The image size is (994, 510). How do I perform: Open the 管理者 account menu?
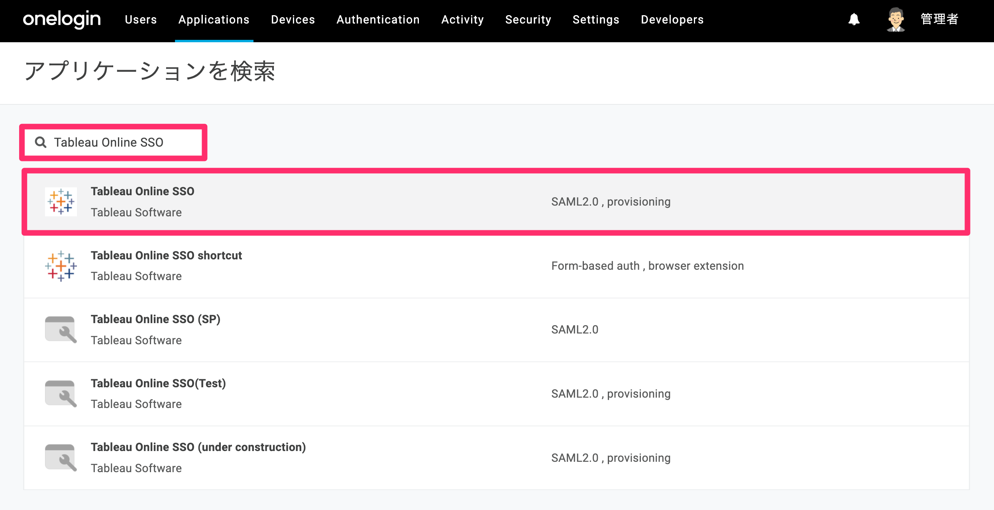[939, 19]
